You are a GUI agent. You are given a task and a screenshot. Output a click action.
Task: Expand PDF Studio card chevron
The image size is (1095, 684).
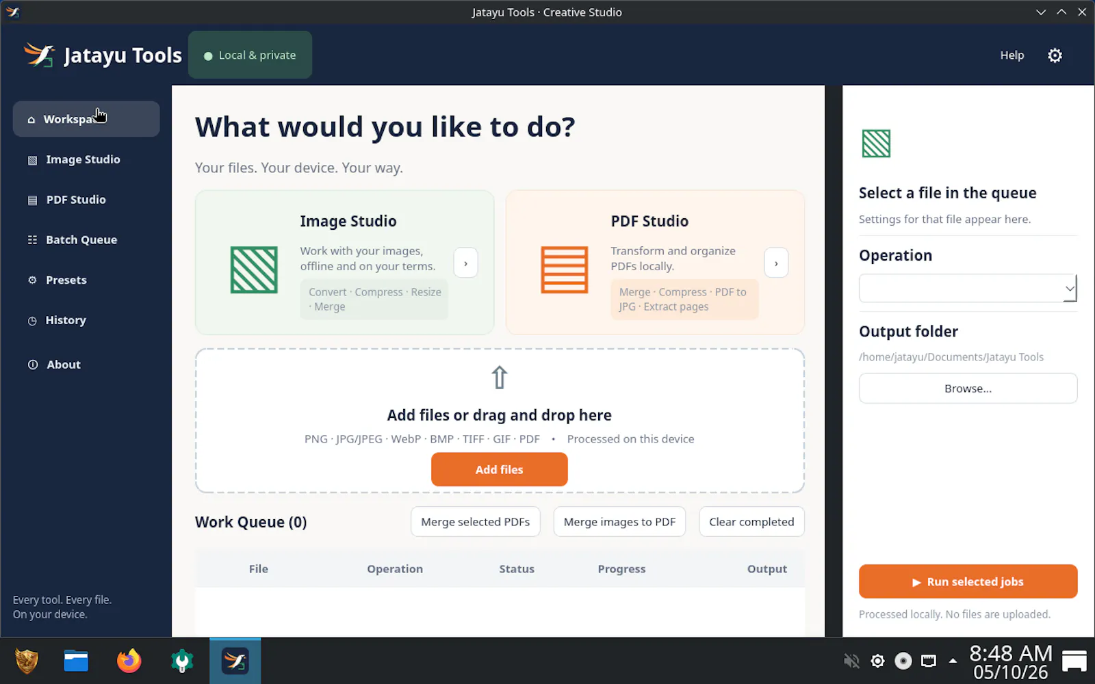tap(776, 263)
